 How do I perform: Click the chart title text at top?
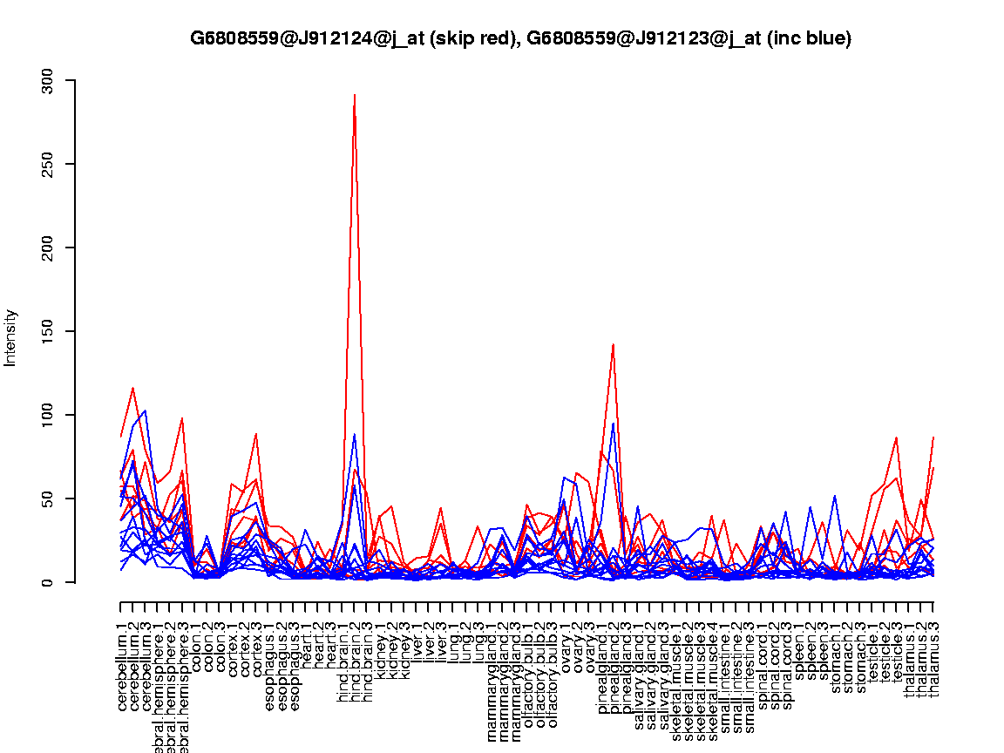(x=520, y=38)
